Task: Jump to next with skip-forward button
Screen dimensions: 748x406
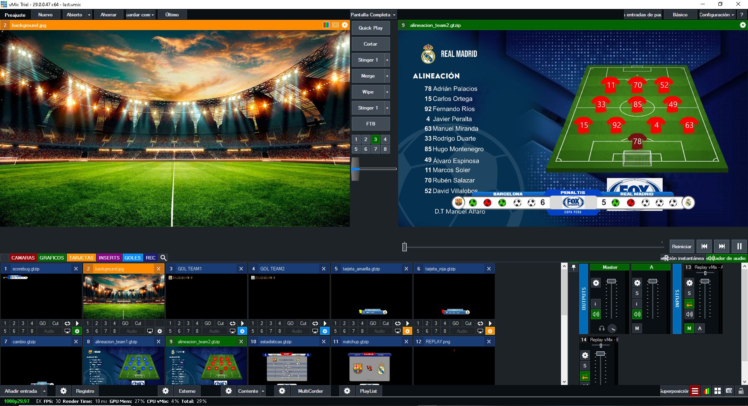Action: pyautogui.click(x=722, y=246)
